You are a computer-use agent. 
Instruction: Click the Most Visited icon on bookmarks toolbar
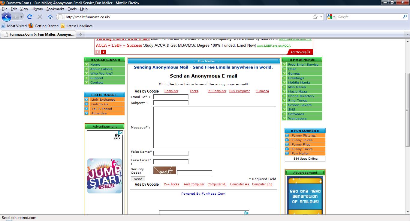click(3, 26)
